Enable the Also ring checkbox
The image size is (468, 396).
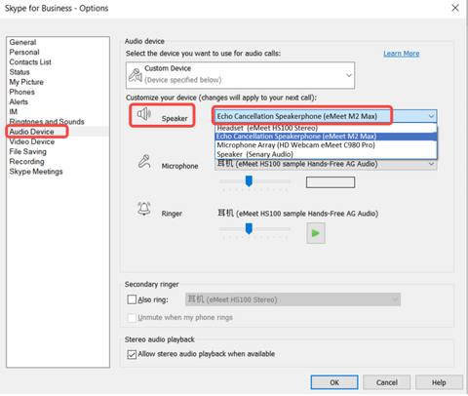tap(132, 299)
